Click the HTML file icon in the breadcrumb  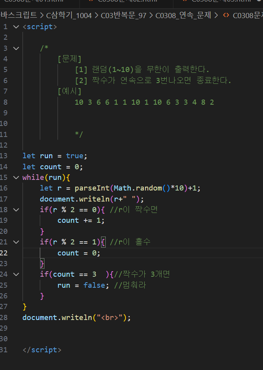click(x=226, y=16)
